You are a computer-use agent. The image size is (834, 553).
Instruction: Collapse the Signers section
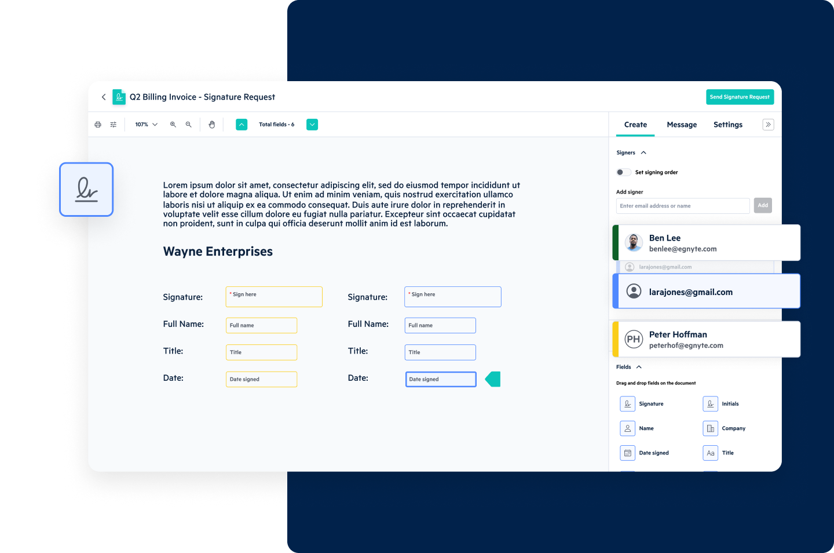pyautogui.click(x=643, y=152)
